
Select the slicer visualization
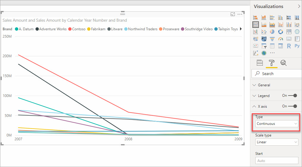point(264,46)
